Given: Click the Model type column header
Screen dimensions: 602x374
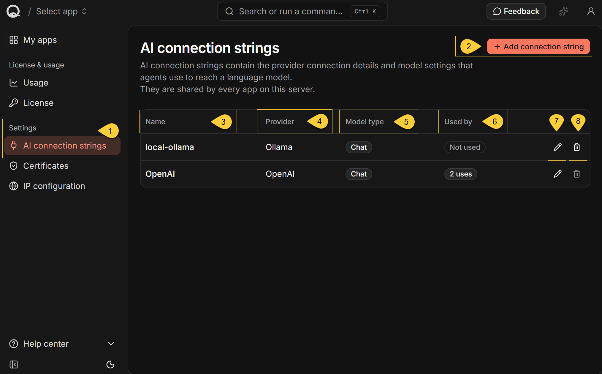Looking at the screenshot, I should pyautogui.click(x=365, y=121).
